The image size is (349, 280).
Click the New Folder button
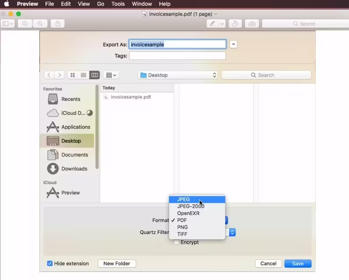click(x=117, y=263)
